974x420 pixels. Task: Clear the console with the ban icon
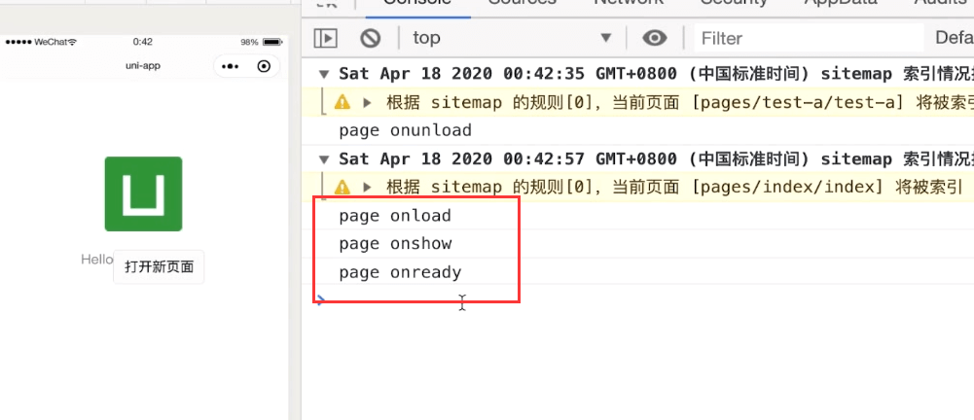[x=370, y=39]
